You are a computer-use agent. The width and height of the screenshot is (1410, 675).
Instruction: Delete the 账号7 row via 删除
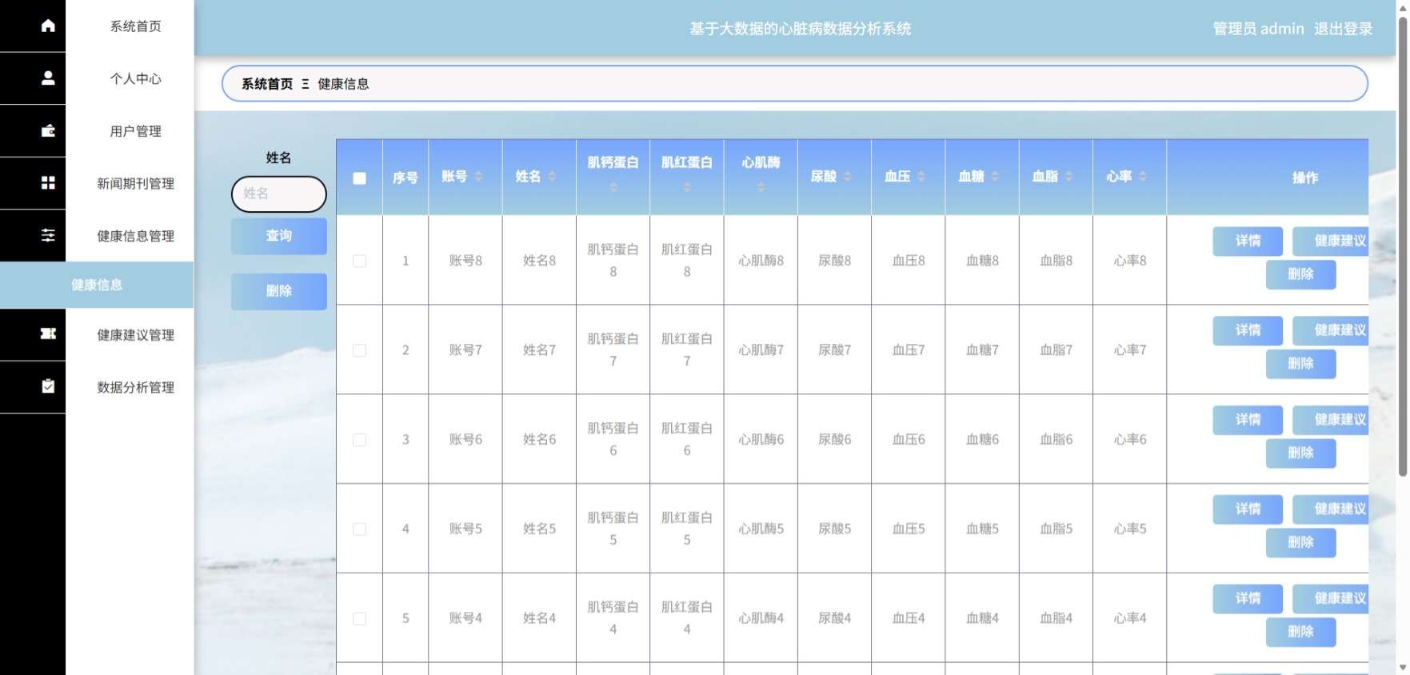1300,364
